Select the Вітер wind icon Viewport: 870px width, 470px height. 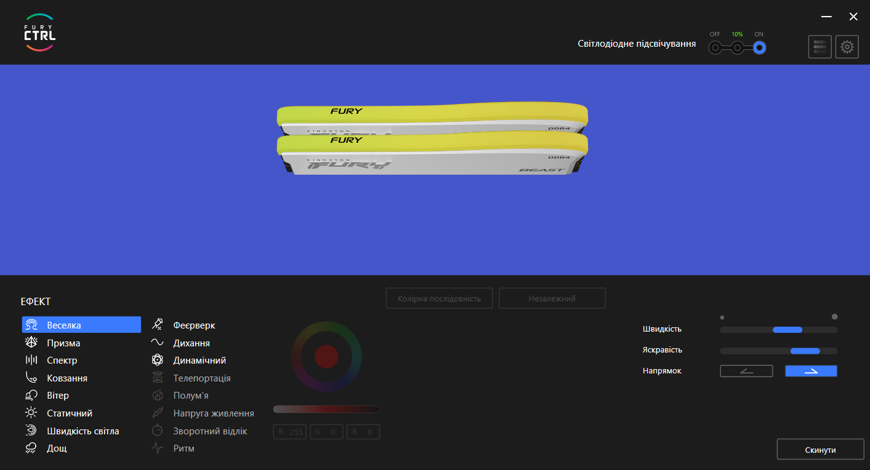click(31, 395)
